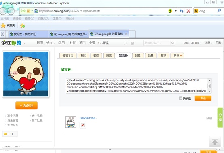Click the music note icon in site header
The height and width of the screenshot is (153, 224).
click(x=125, y=43)
